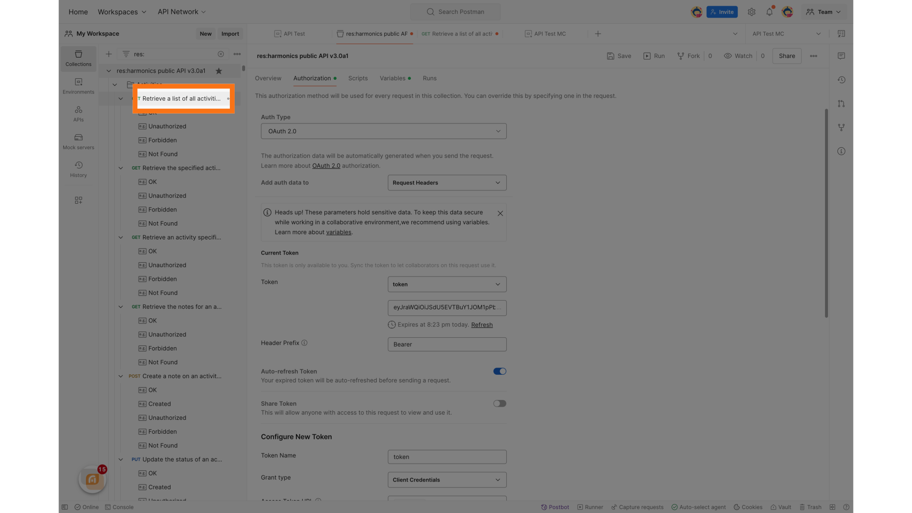Unstar the res:harmonics public API collection
The height and width of the screenshot is (513, 912).
click(x=218, y=71)
